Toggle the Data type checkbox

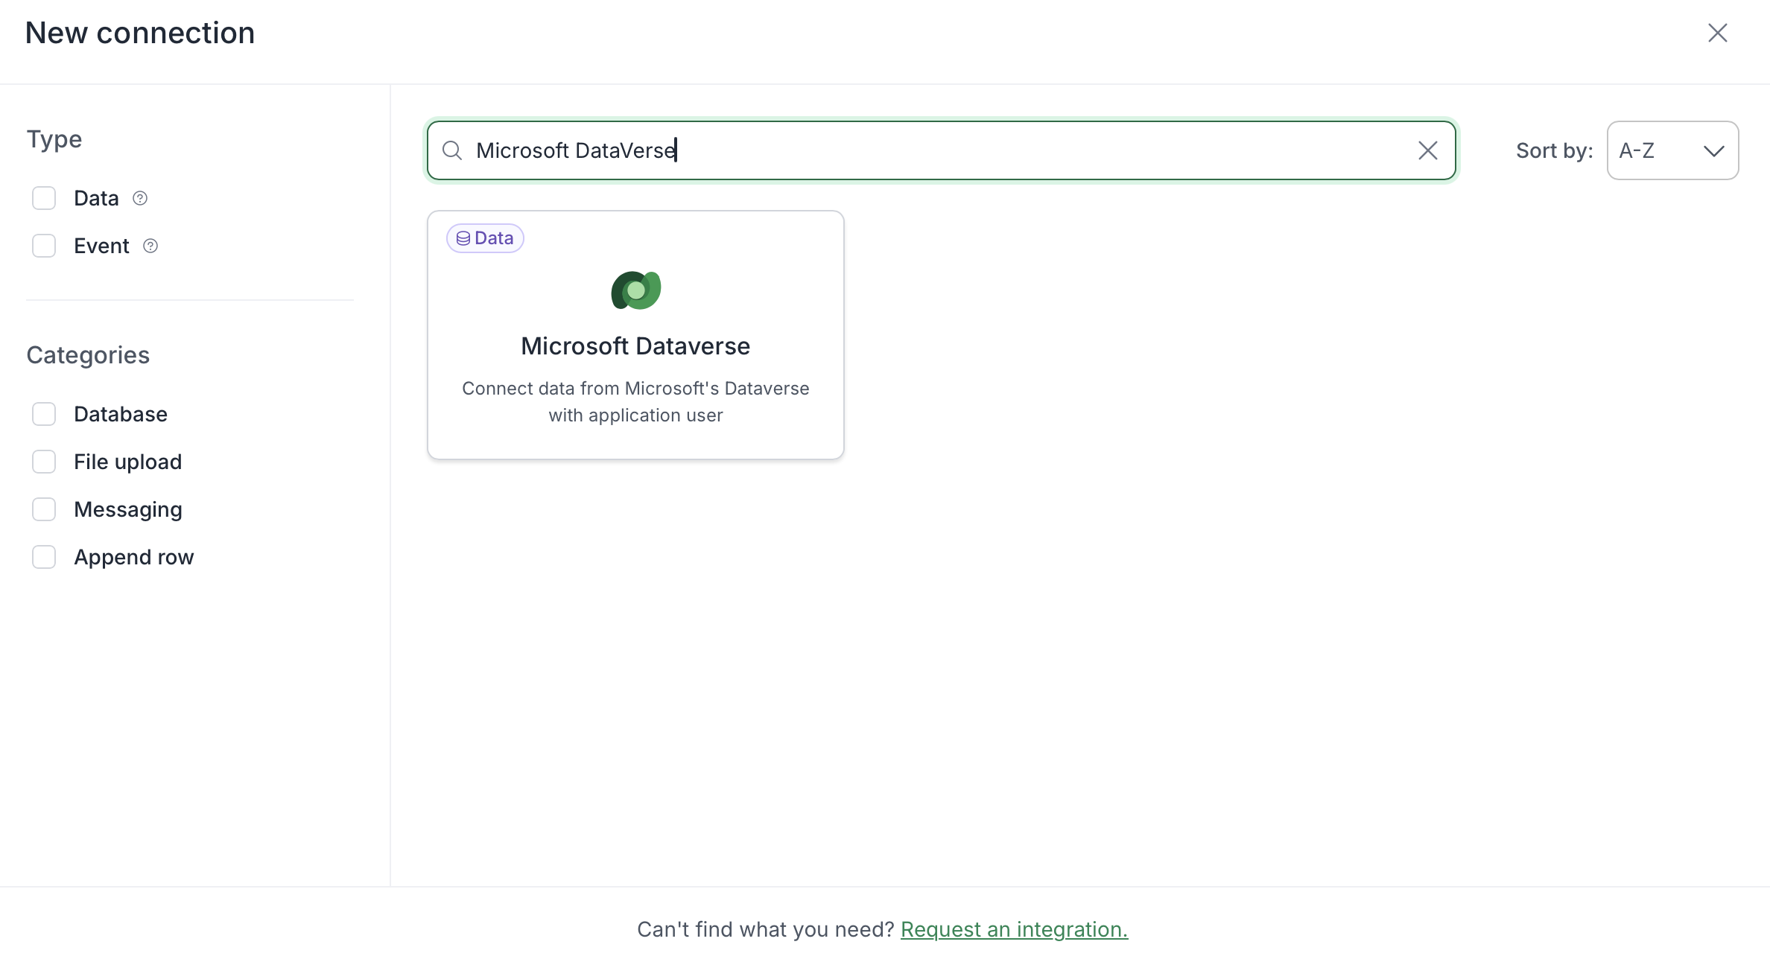pos(44,198)
